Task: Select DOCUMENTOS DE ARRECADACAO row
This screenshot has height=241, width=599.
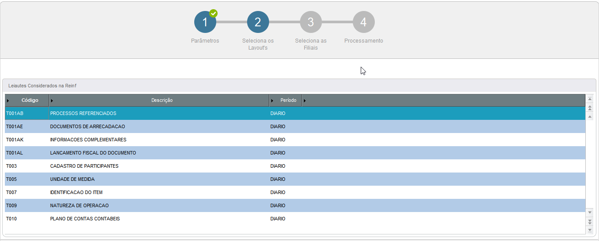Action: click(x=295, y=126)
